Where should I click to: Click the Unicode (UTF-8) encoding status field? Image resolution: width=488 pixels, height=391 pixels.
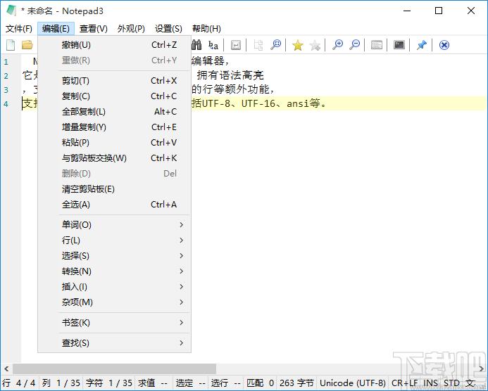[353, 383]
